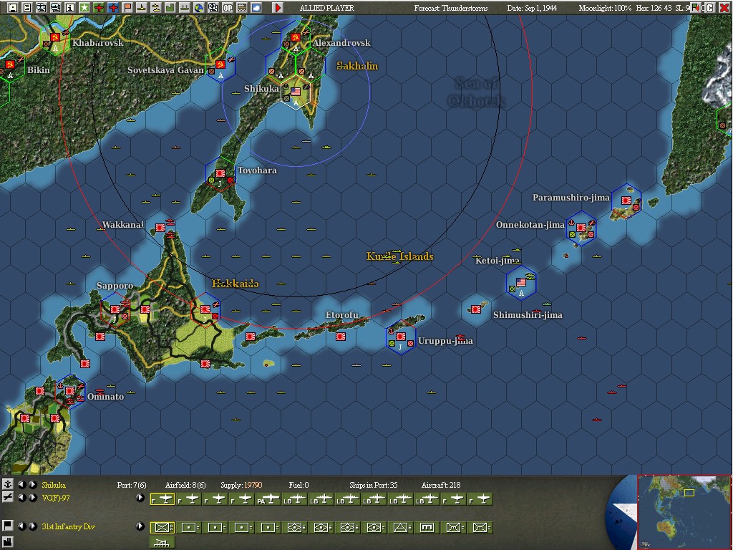The height and width of the screenshot is (550, 733).
Task: Click the world minimap thumbnail
Action: click(684, 512)
